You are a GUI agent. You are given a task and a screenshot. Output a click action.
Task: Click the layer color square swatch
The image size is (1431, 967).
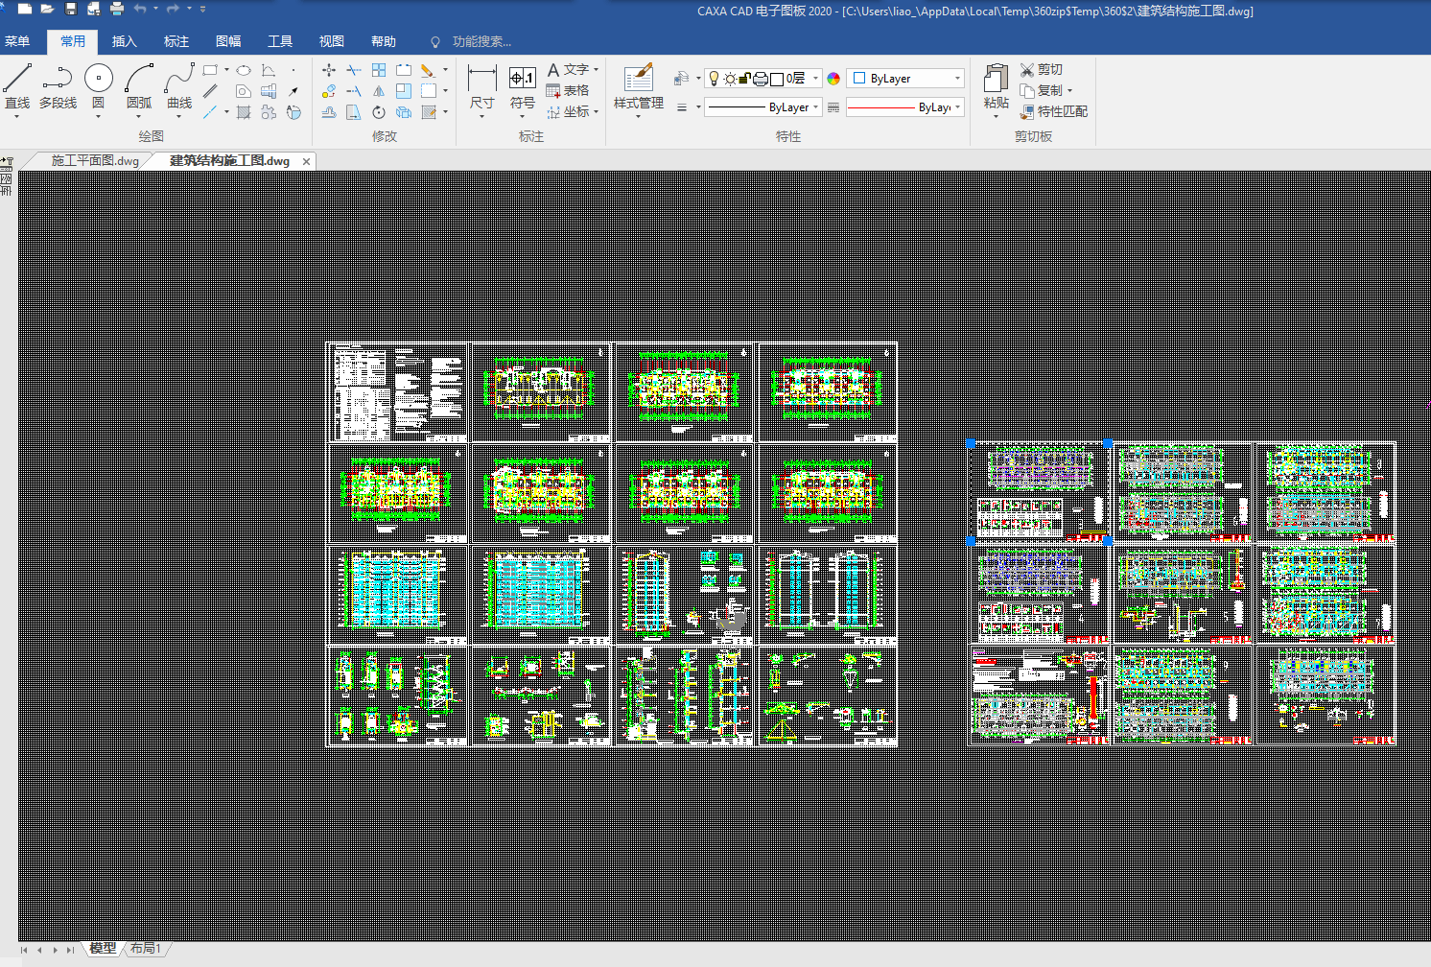pos(777,79)
